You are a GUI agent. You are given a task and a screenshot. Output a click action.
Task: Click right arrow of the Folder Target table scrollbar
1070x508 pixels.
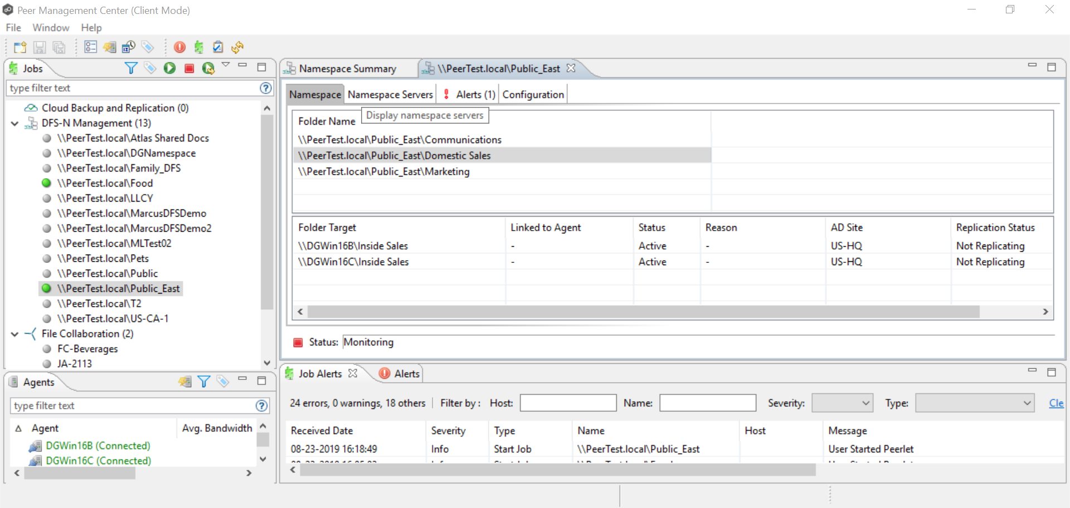click(x=1045, y=312)
